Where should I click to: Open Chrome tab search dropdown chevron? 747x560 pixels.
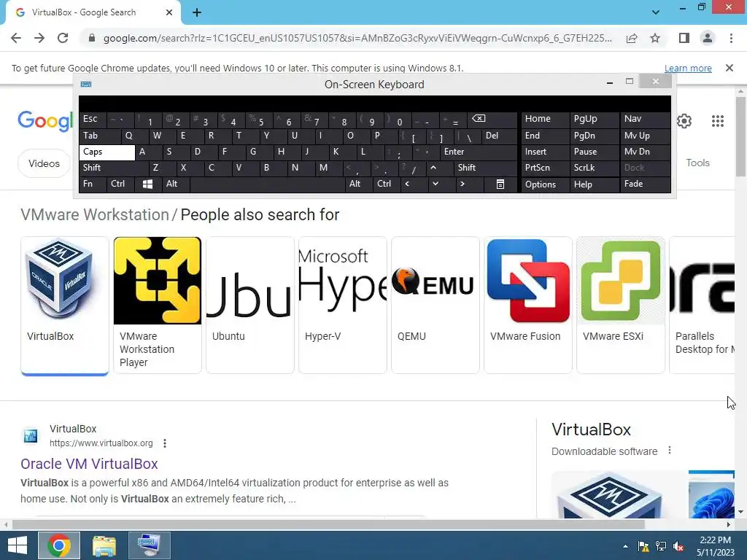656,12
